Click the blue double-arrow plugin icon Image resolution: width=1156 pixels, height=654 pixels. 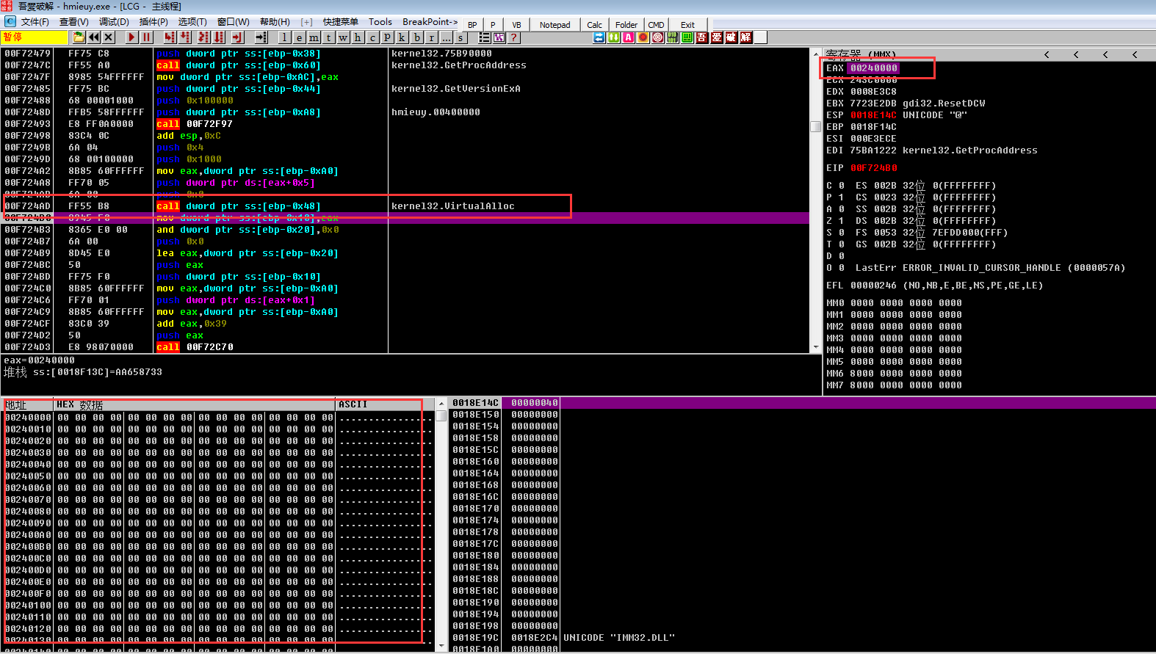click(599, 37)
